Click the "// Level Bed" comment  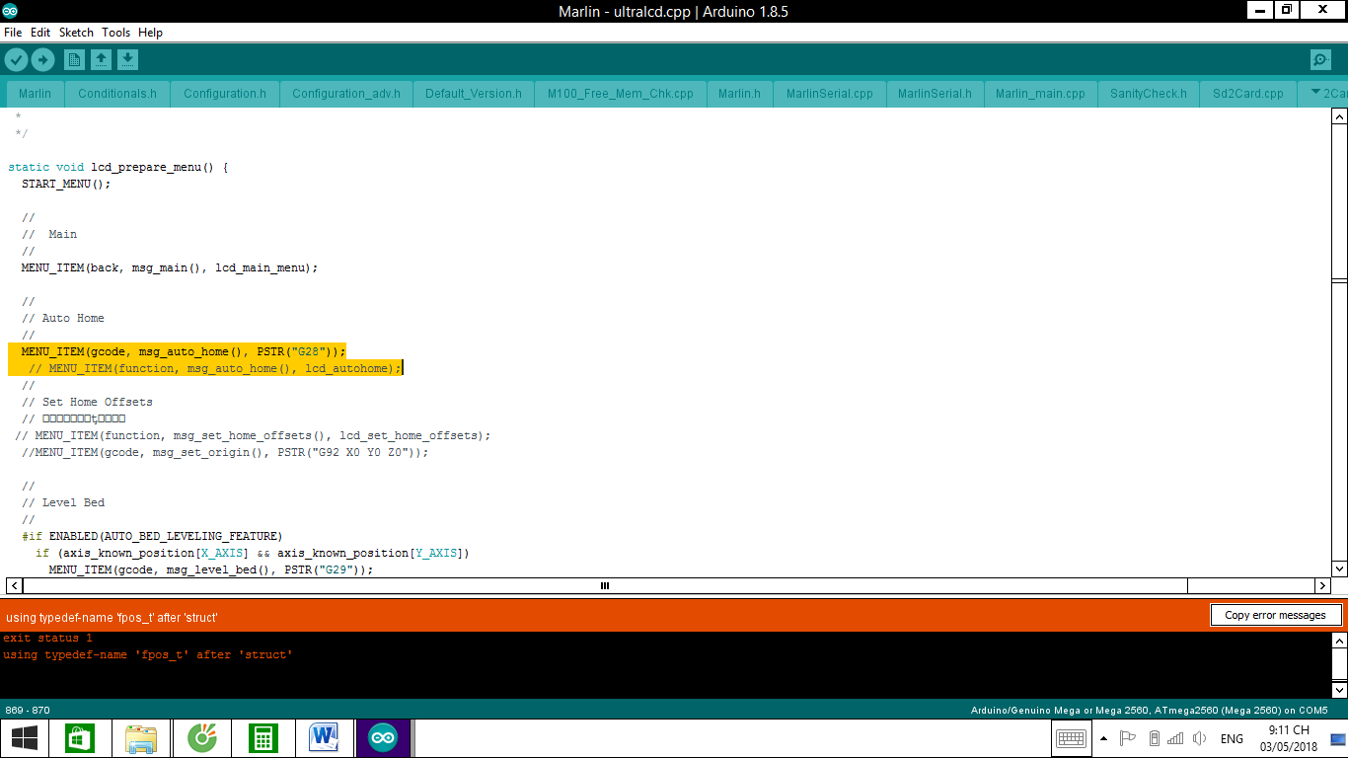63,502
